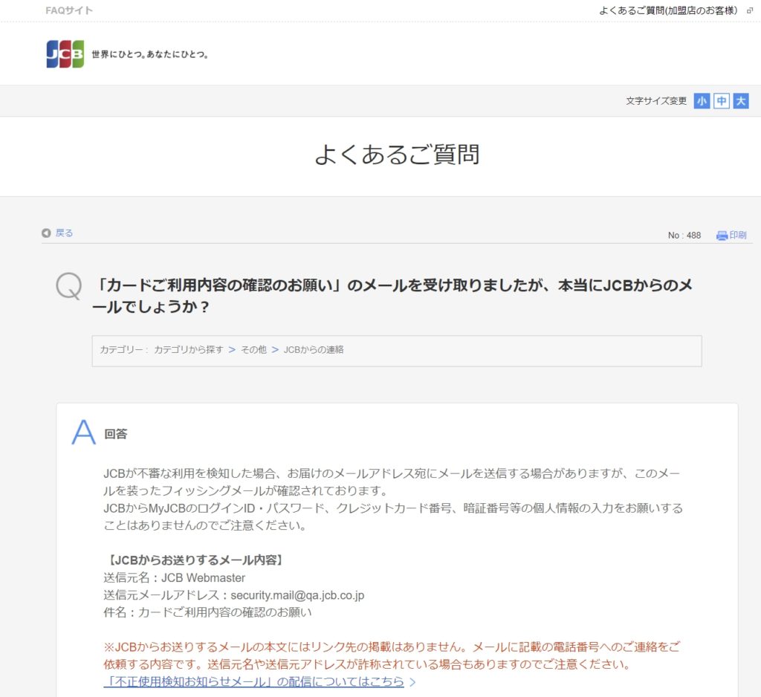This screenshot has height=697, width=761.
Task: Open よくあるご質問(加盟店のお客様) link
Action: pyautogui.click(x=668, y=11)
